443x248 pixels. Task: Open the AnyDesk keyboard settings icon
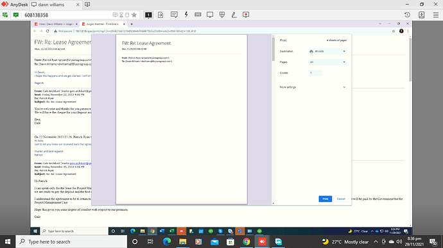click(198, 15)
